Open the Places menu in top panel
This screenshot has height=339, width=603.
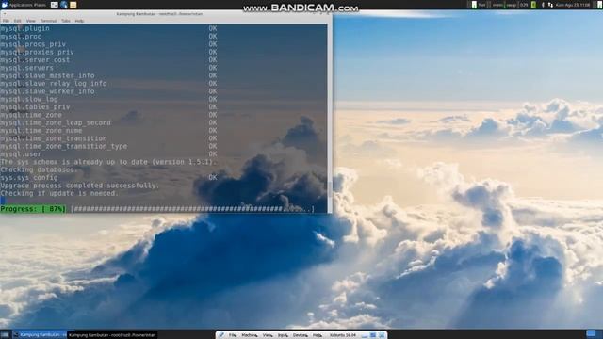[40, 5]
